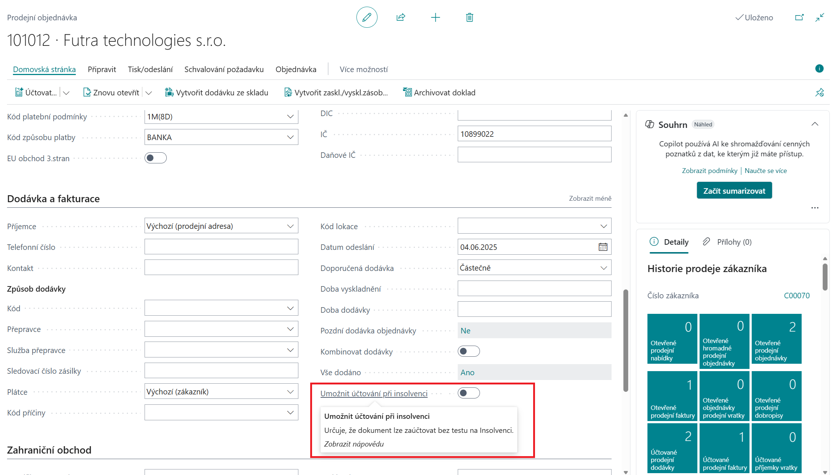Select the pencil edit icon
833x475 pixels.
click(x=367, y=17)
